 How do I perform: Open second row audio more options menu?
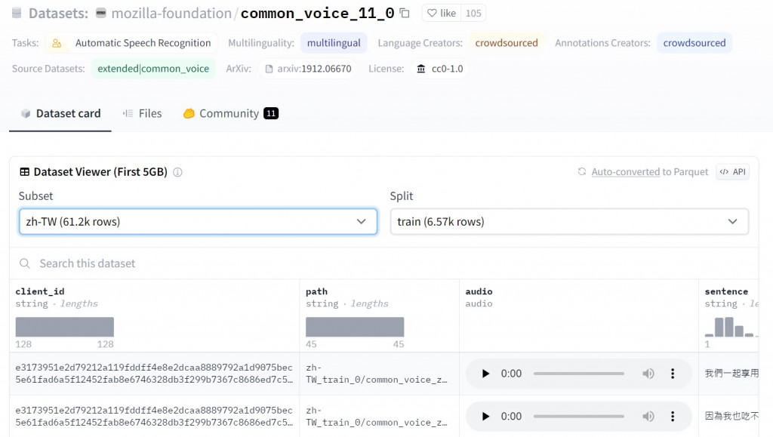(673, 417)
